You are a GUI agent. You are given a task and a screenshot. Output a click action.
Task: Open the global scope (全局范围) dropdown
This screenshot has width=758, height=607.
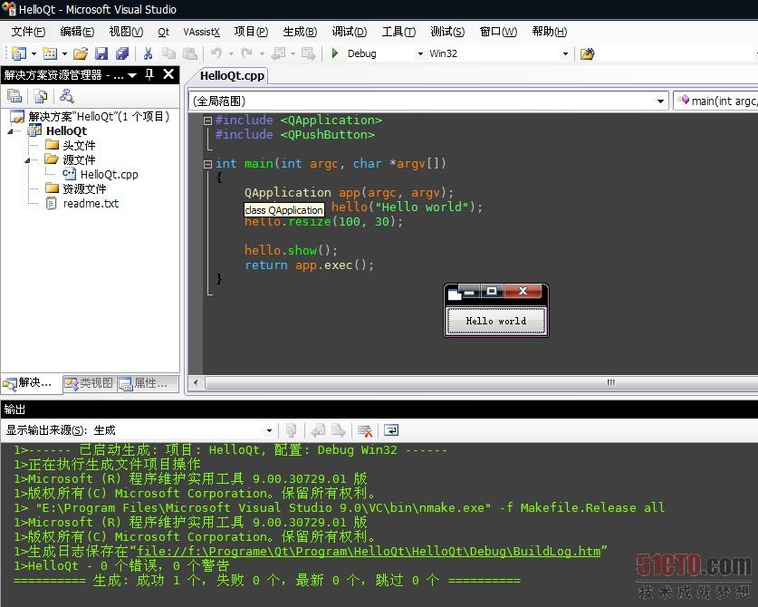pos(660,101)
